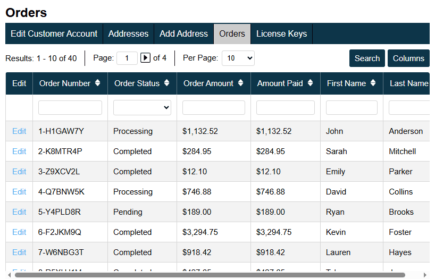This screenshot has width=435, height=279.
Task: Select order number cell 3-Z9XCV2L
Action: (59, 172)
